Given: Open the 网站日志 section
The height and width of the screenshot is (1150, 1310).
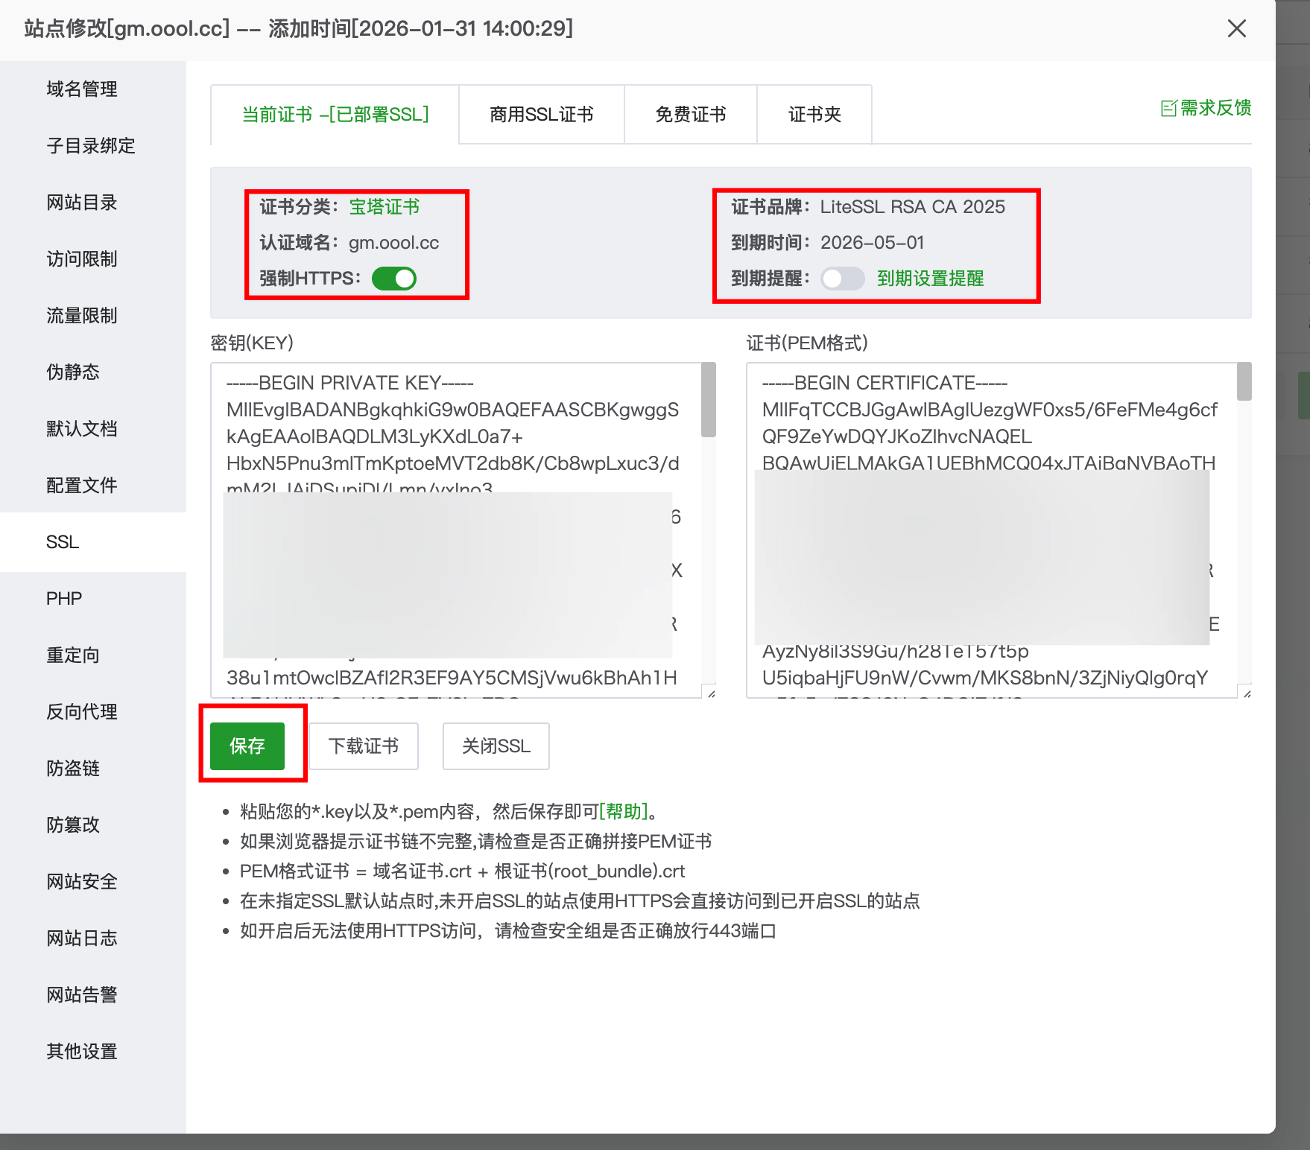Looking at the screenshot, I should coord(81,938).
